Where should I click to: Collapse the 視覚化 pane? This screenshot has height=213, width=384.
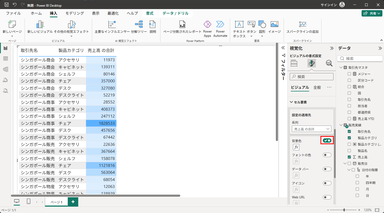coord(332,48)
